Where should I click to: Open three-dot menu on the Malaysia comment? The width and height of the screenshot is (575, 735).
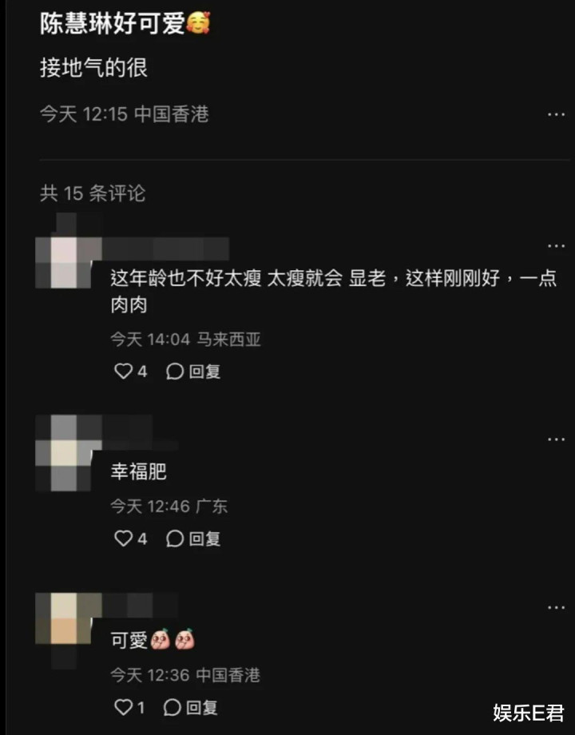pyautogui.click(x=557, y=245)
